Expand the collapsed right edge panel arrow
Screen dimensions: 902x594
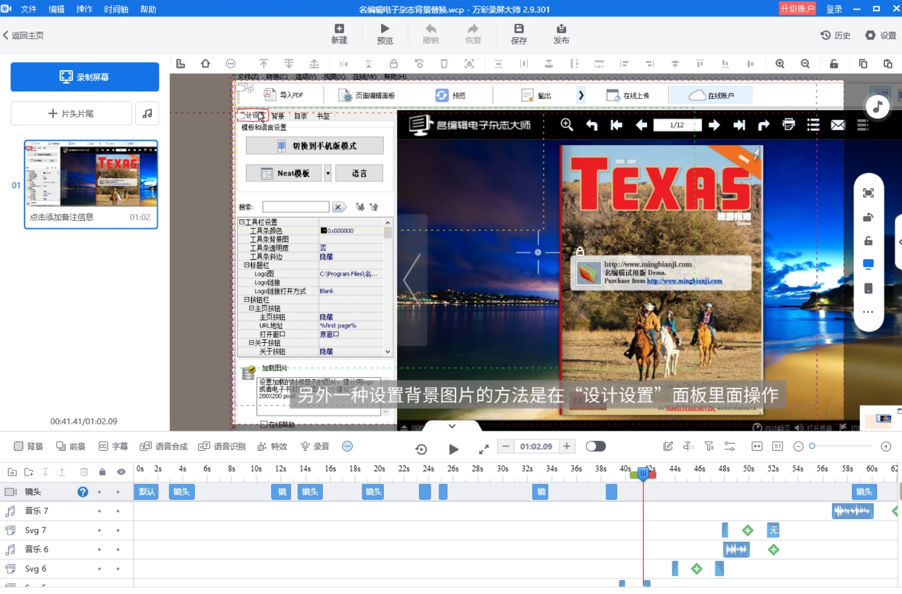click(899, 242)
